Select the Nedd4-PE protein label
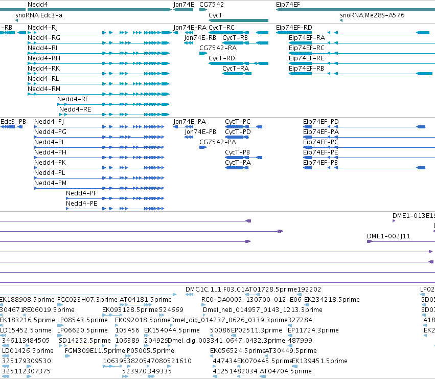Image resolution: width=435 pixels, height=379 pixels. click(82, 204)
